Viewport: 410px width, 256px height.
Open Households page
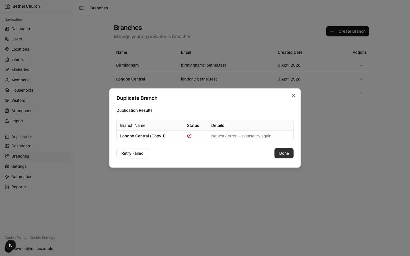[36, 90]
